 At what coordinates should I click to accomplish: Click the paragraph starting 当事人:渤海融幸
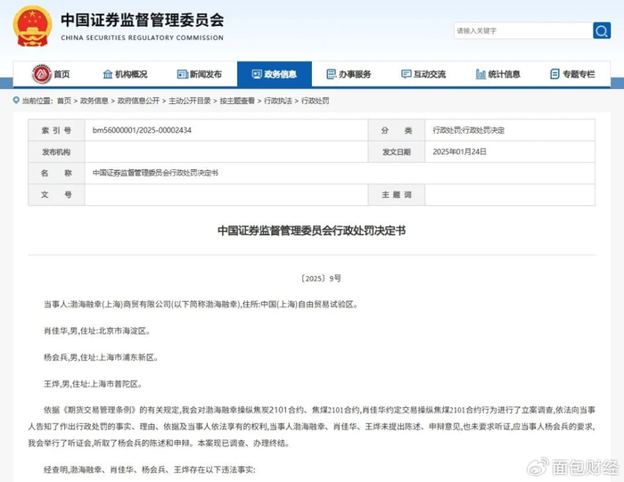click(x=201, y=304)
